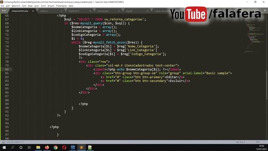268x151 pixels.
Task: Click the div class="row" tag
Action: pos(94,62)
